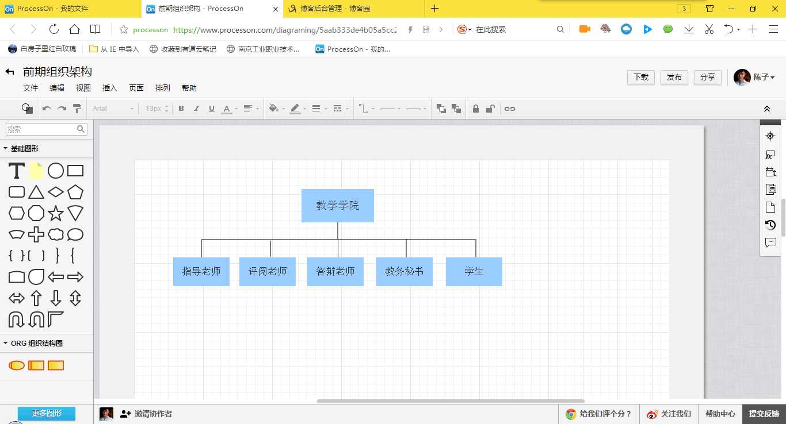Image resolution: width=786 pixels, height=424 pixels.
Task: Open connector type dropdown
Action: pyautogui.click(x=366, y=109)
